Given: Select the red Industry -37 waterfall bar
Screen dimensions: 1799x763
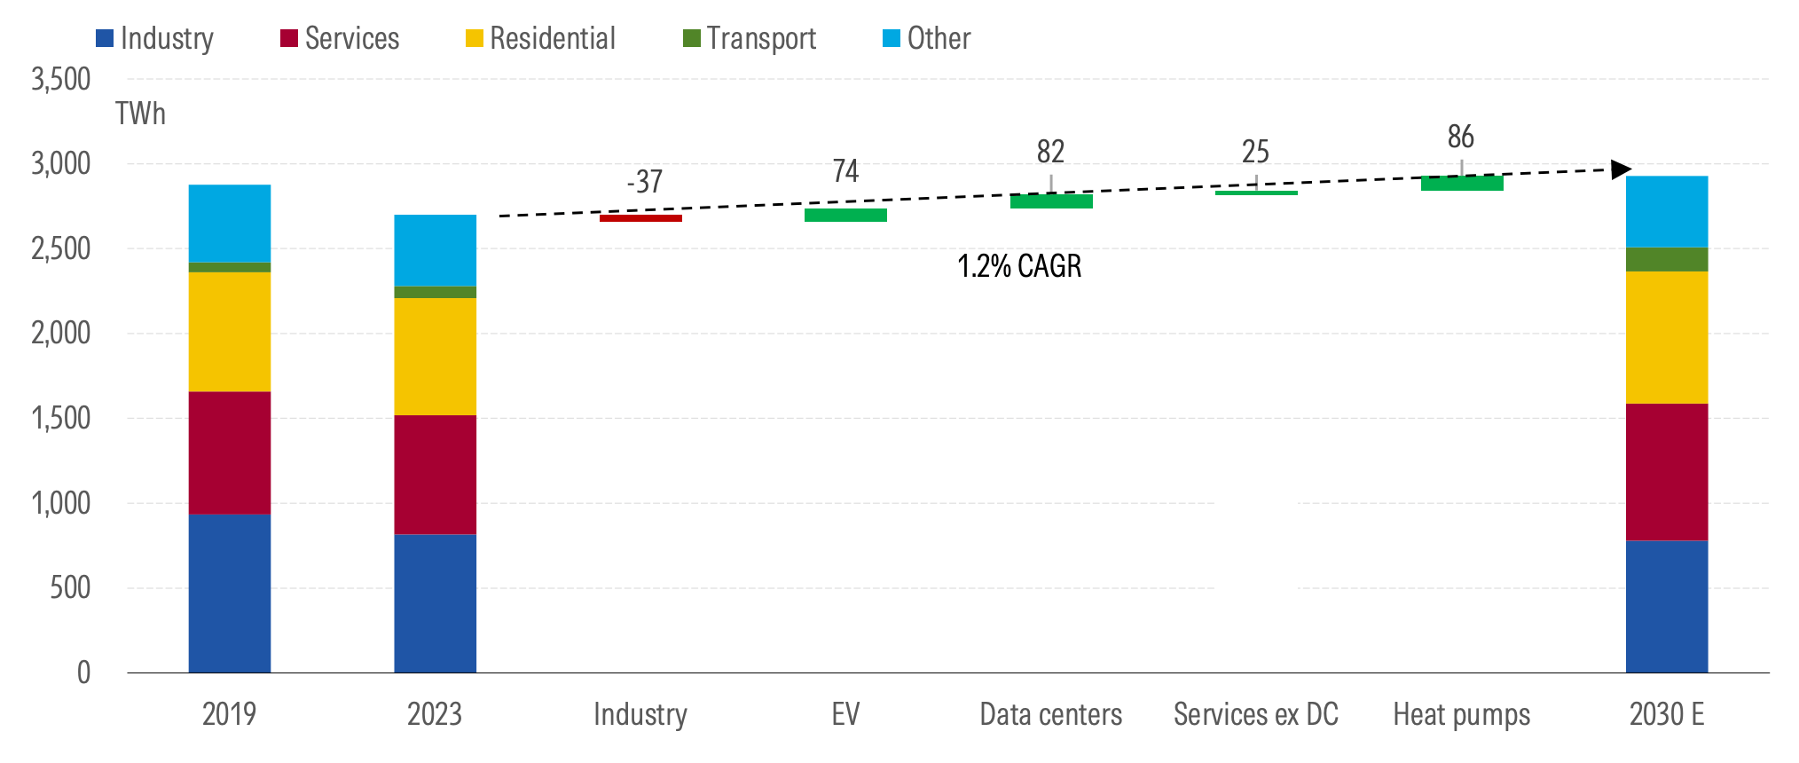Looking at the screenshot, I should (640, 218).
